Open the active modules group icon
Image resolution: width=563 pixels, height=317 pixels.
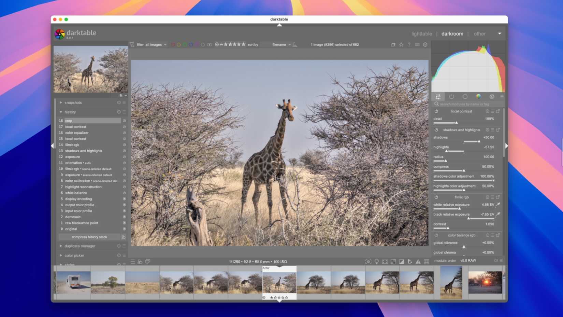pos(451,97)
